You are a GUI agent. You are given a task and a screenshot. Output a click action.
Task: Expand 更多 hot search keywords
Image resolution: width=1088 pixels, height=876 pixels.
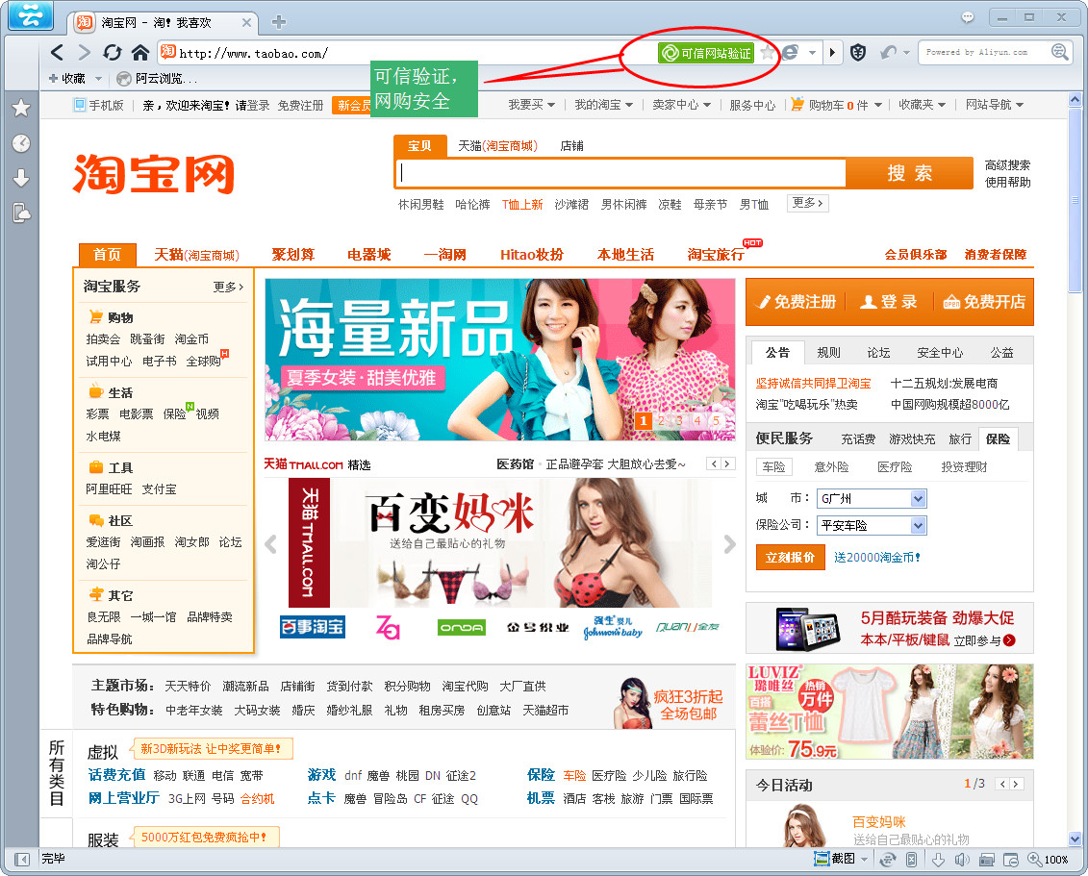click(808, 203)
